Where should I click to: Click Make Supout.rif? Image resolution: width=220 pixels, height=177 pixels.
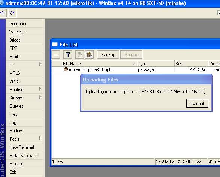click(x=25, y=156)
